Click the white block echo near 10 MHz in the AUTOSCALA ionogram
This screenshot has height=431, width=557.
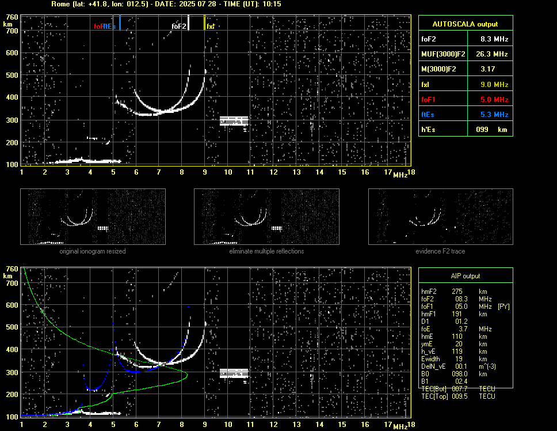tap(234, 121)
